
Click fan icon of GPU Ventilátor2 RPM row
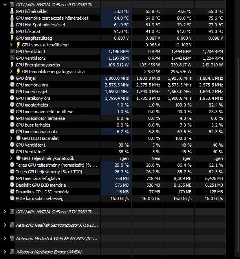[x=12, y=58]
